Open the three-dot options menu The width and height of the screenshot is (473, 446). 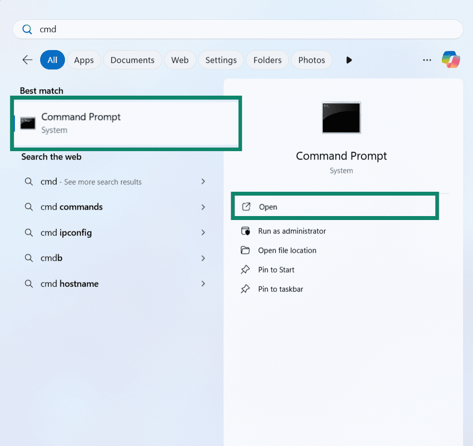427,60
